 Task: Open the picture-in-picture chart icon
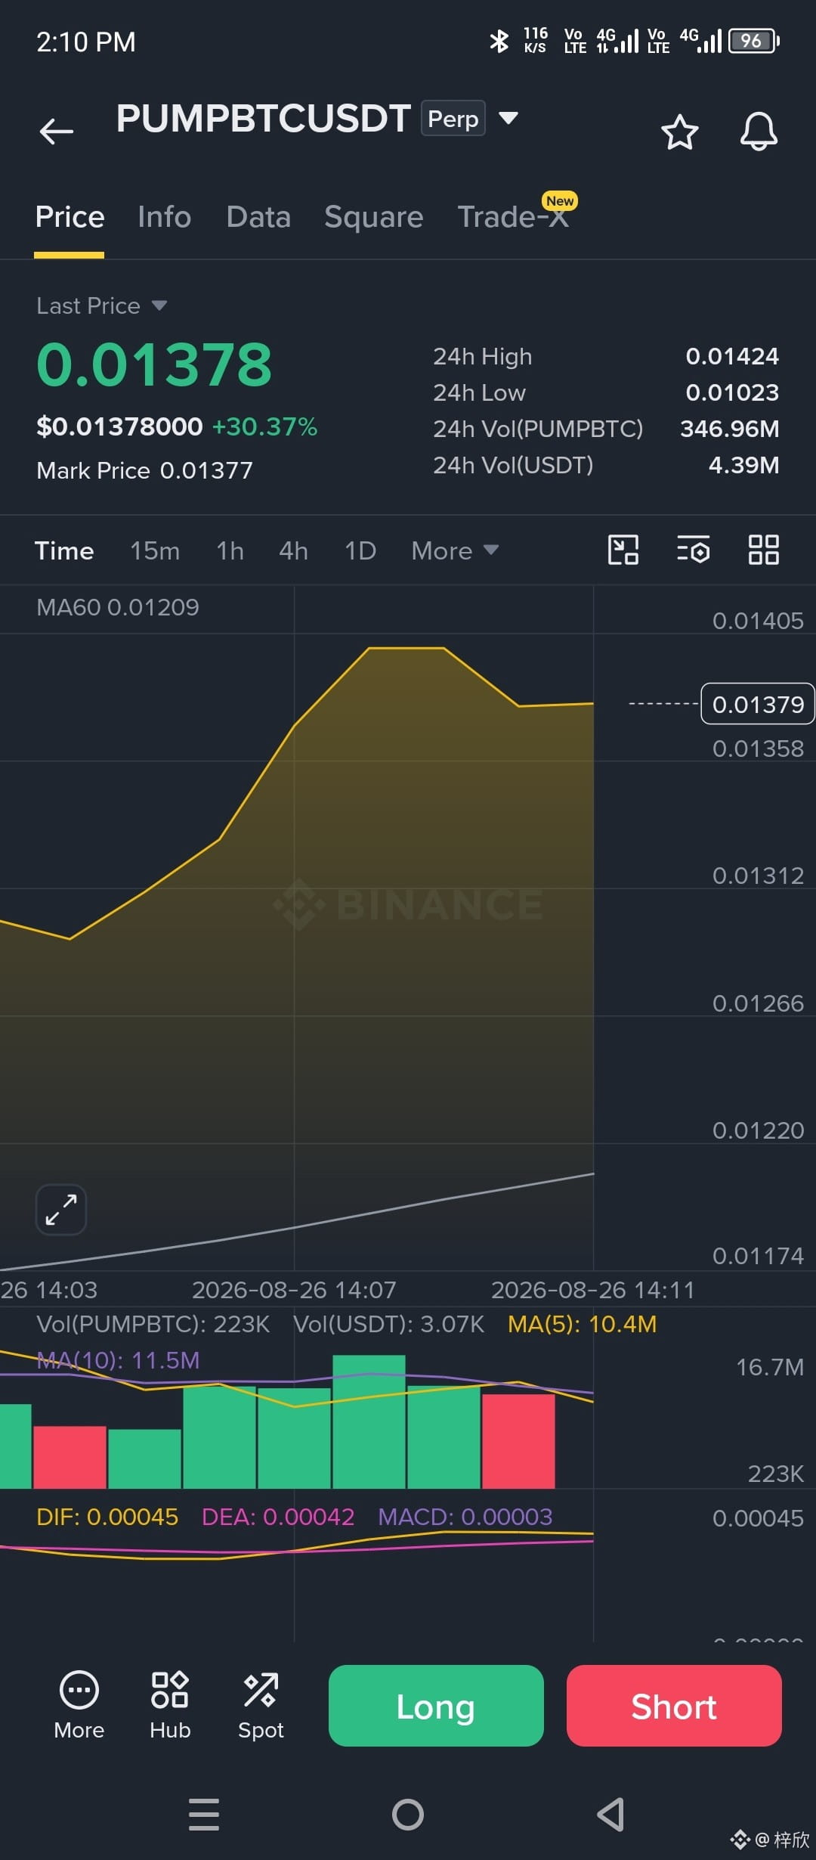point(623,550)
